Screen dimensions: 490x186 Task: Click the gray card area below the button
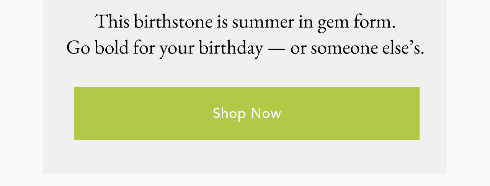(245, 157)
